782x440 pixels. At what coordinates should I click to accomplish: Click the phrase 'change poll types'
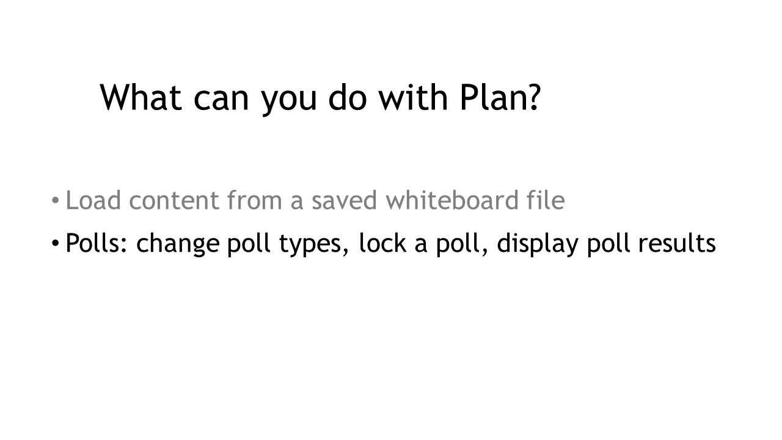[x=241, y=244]
